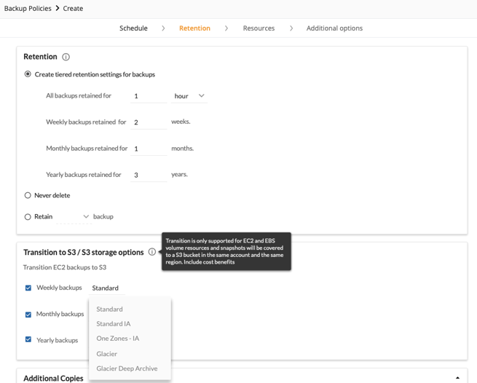Go to the Schedule step
477x383 pixels.
click(x=133, y=28)
